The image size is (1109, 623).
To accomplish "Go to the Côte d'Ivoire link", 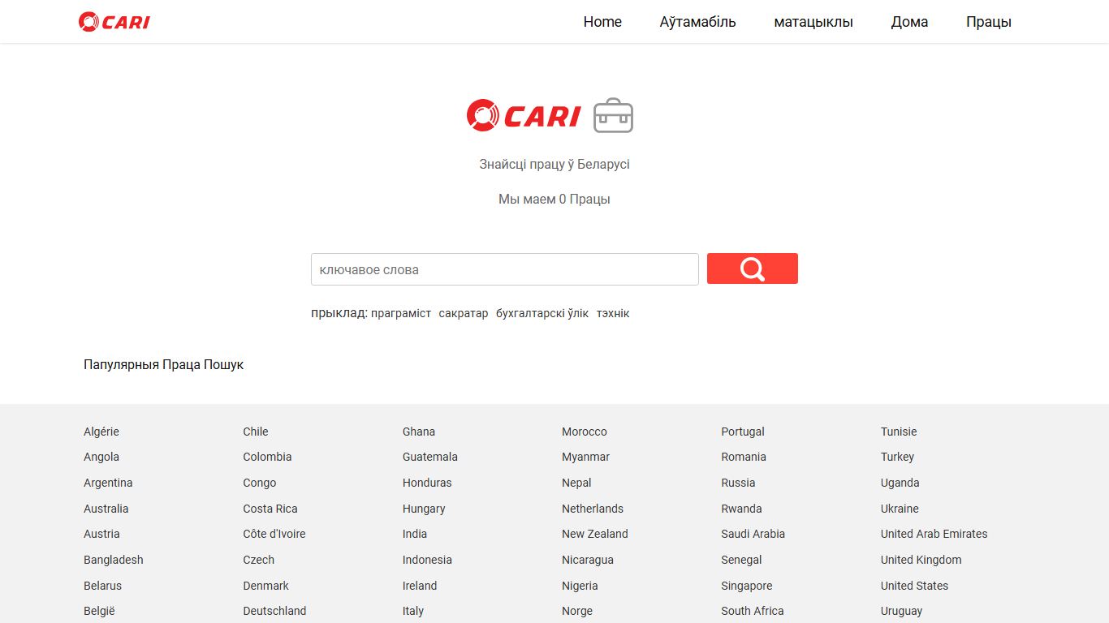I will point(274,534).
